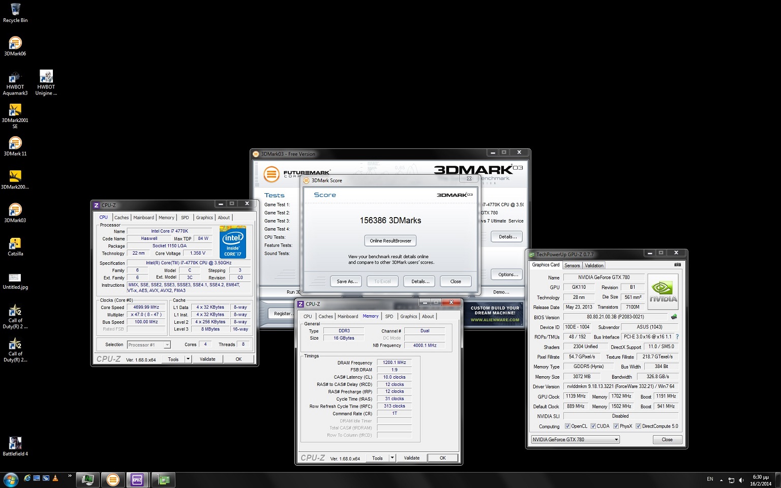The image size is (781, 488).
Task: Switch to 3DMark03 taskbar button
Action: click(113, 479)
